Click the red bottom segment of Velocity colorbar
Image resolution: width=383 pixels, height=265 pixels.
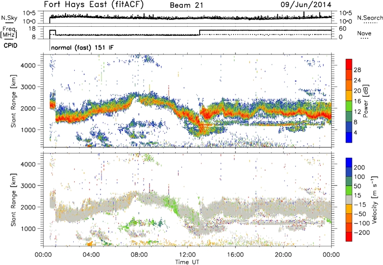349,237
